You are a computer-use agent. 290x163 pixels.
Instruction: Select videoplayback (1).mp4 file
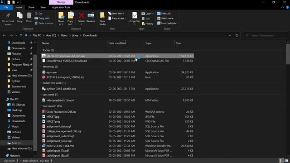pyautogui.click(x=117, y=100)
